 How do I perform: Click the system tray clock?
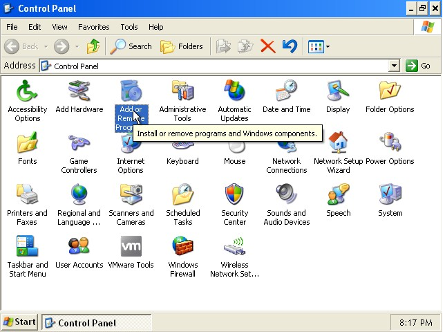pos(416,323)
